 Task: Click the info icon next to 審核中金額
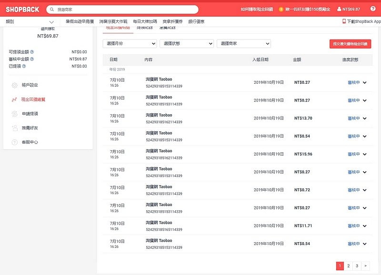point(32,59)
